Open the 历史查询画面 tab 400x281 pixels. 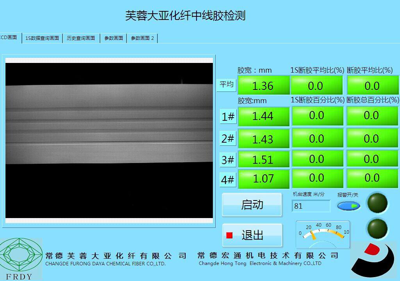pyautogui.click(x=81, y=38)
